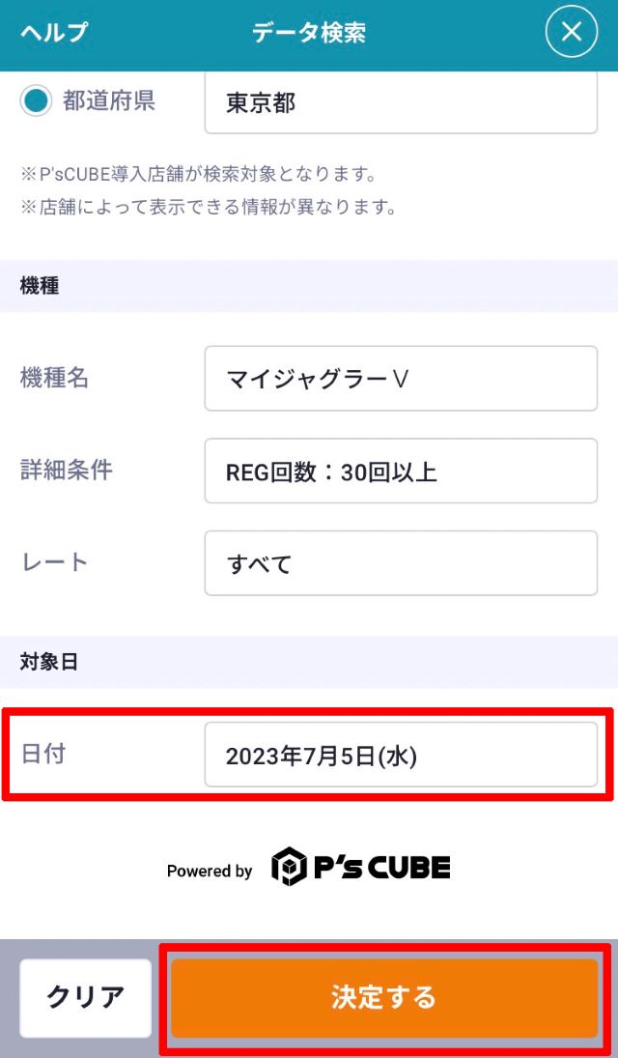Viewport: 618px width, 1058px height.
Task: Tap the P's CUBE cube logo
Action: pyautogui.click(x=289, y=867)
